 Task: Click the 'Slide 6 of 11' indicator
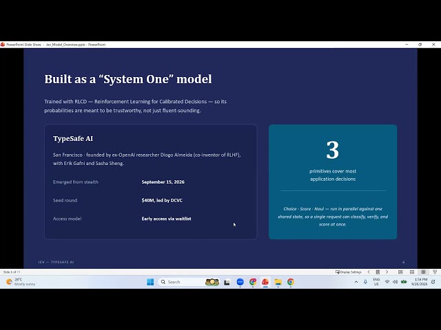click(x=12, y=272)
